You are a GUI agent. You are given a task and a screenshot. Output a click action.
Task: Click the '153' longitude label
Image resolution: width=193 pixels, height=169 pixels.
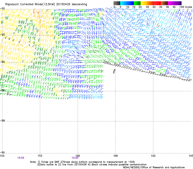pos(40,156)
